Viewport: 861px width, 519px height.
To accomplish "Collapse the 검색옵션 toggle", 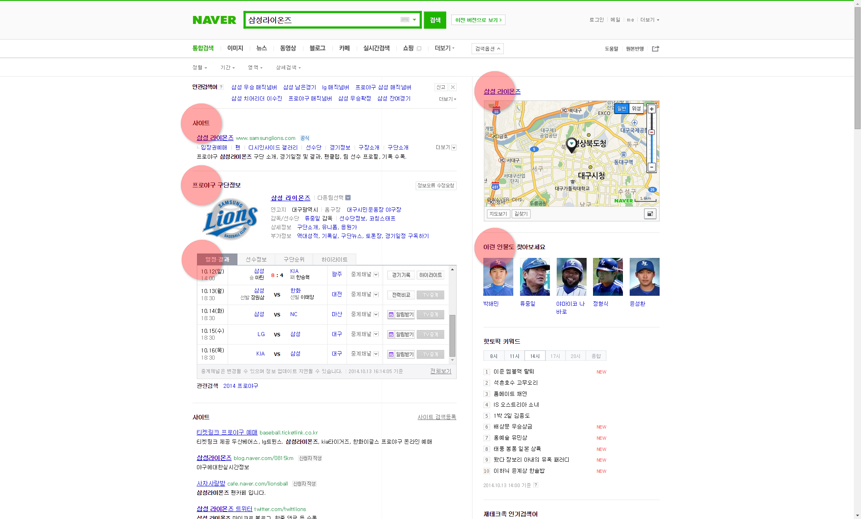I will [487, 49].
